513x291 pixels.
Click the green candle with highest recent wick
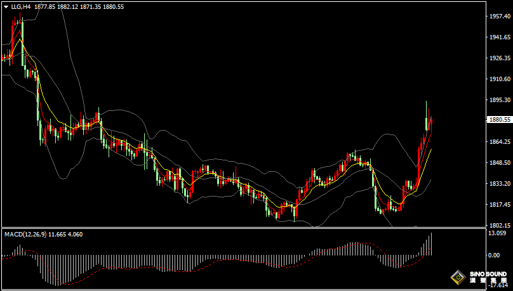tap(427, 117)
